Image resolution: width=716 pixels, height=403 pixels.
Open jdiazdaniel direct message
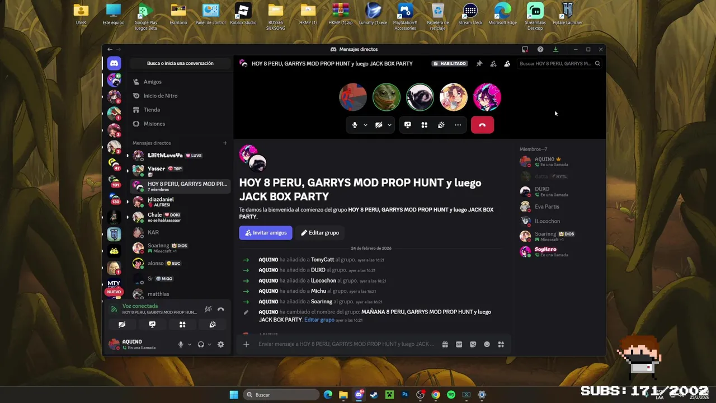pos(180,201)
